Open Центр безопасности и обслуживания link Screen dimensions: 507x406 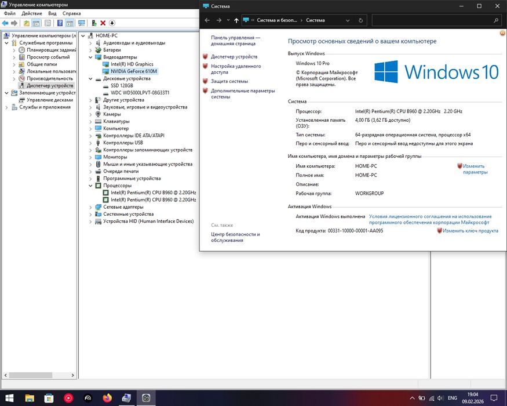click(x=235, y=237)
